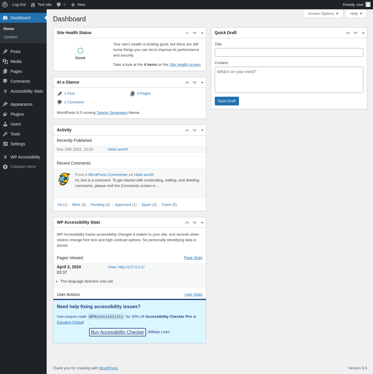Open Media via its sidebar icon
The height and width of the screenshot is (374, 373).
[5, 61]
